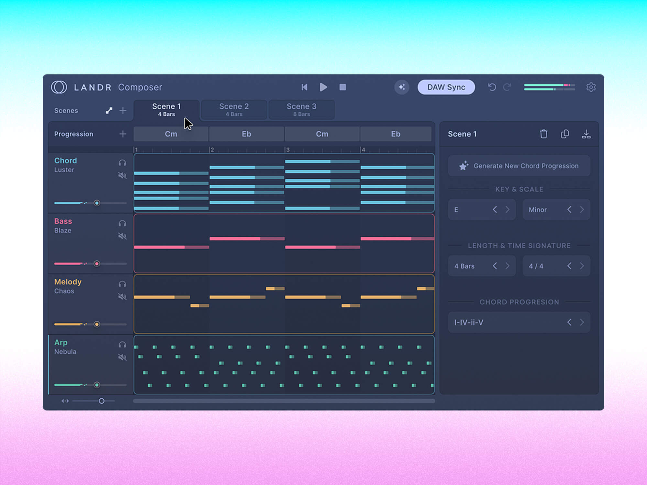Viewport: 647px width, 485px height.
Task: Click the undo arrow icon
Action: 492,87
